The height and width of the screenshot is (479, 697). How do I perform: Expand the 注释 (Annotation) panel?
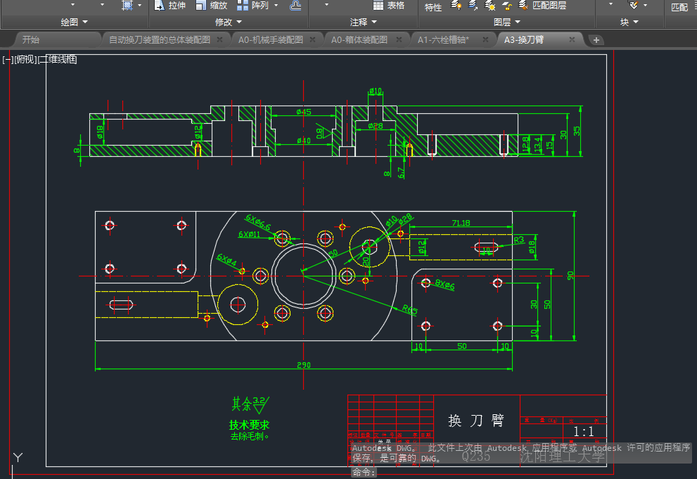click(363, 23)
